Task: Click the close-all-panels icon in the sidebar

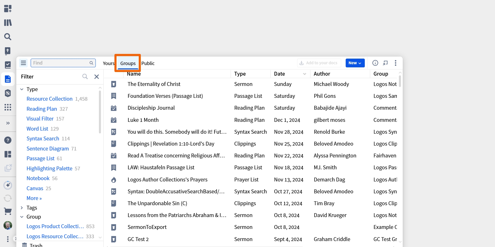Action: [8, 168]
